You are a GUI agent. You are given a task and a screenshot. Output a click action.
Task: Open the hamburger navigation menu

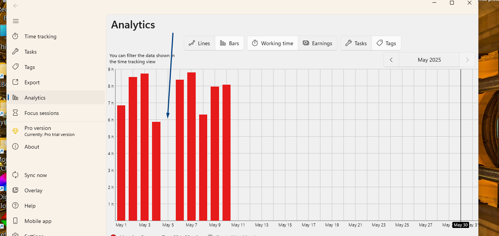pos(16,21)
